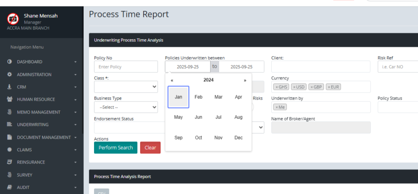Go to previous year in date picker
The width and height of the screenshot is (418, 194).
[172, 80]
